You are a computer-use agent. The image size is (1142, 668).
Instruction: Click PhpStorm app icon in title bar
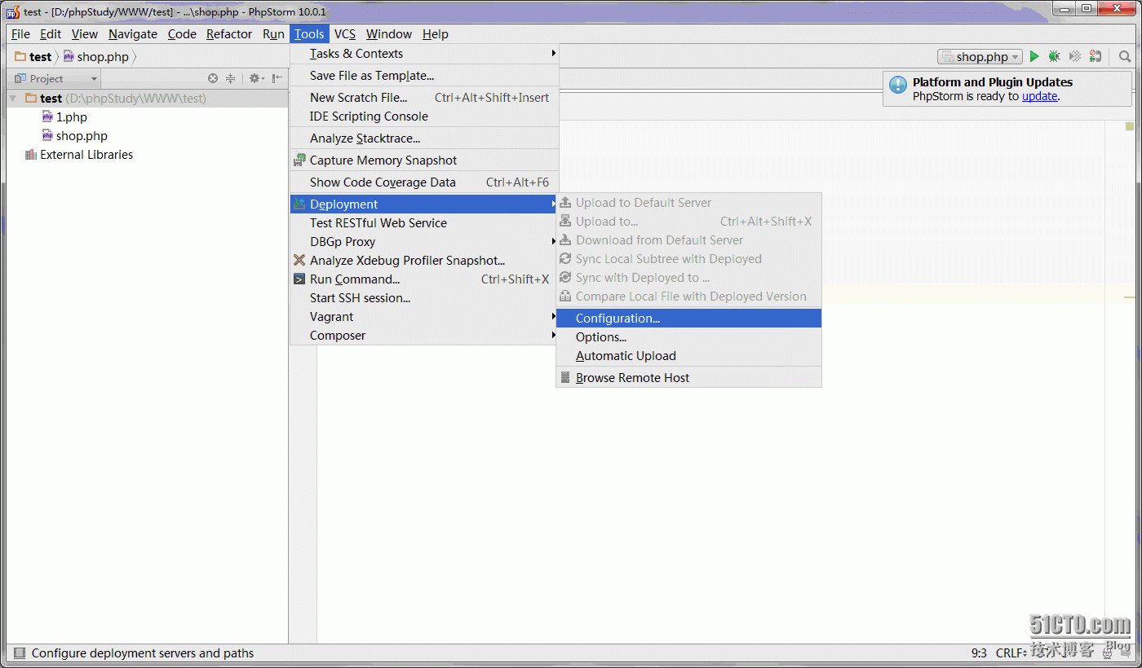[13, 11]
